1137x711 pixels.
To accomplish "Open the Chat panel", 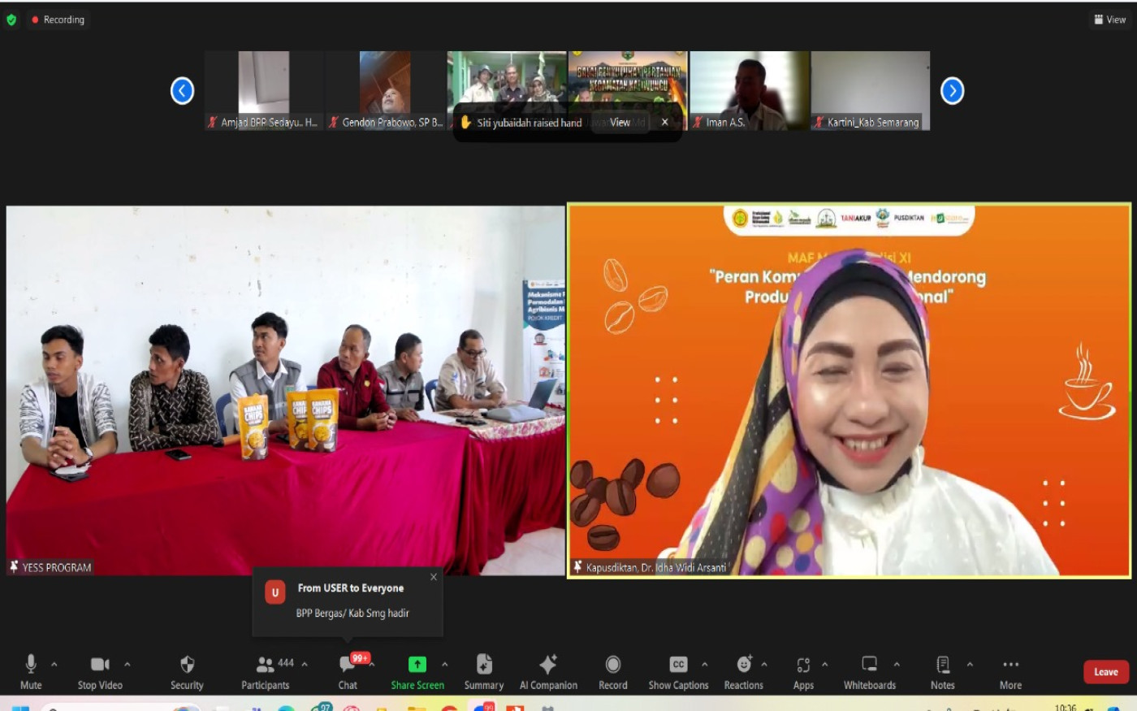I will coord(348,672).
